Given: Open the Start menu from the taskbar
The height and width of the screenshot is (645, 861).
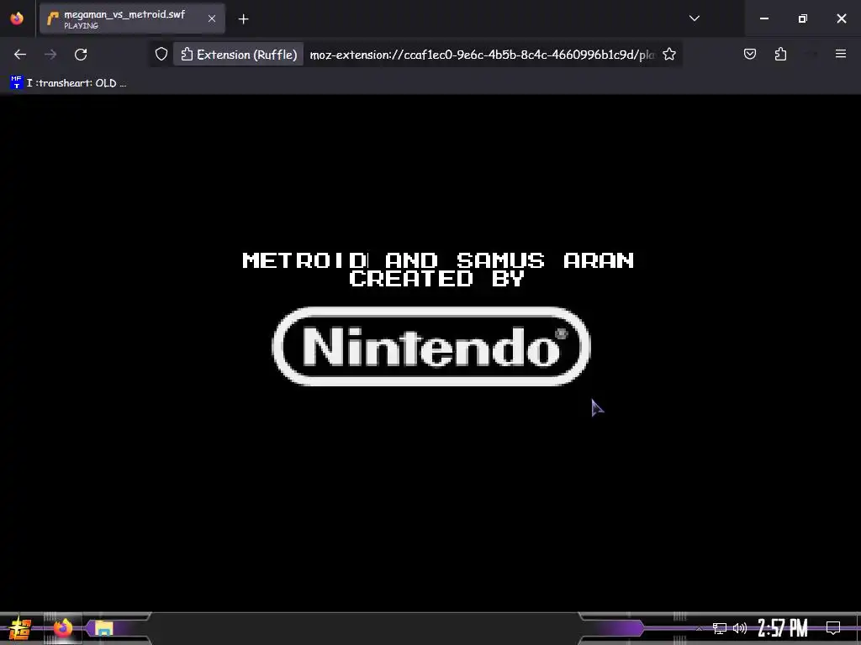Looking at the screenshot, I should pyautogui.click(x=20, y=628).
